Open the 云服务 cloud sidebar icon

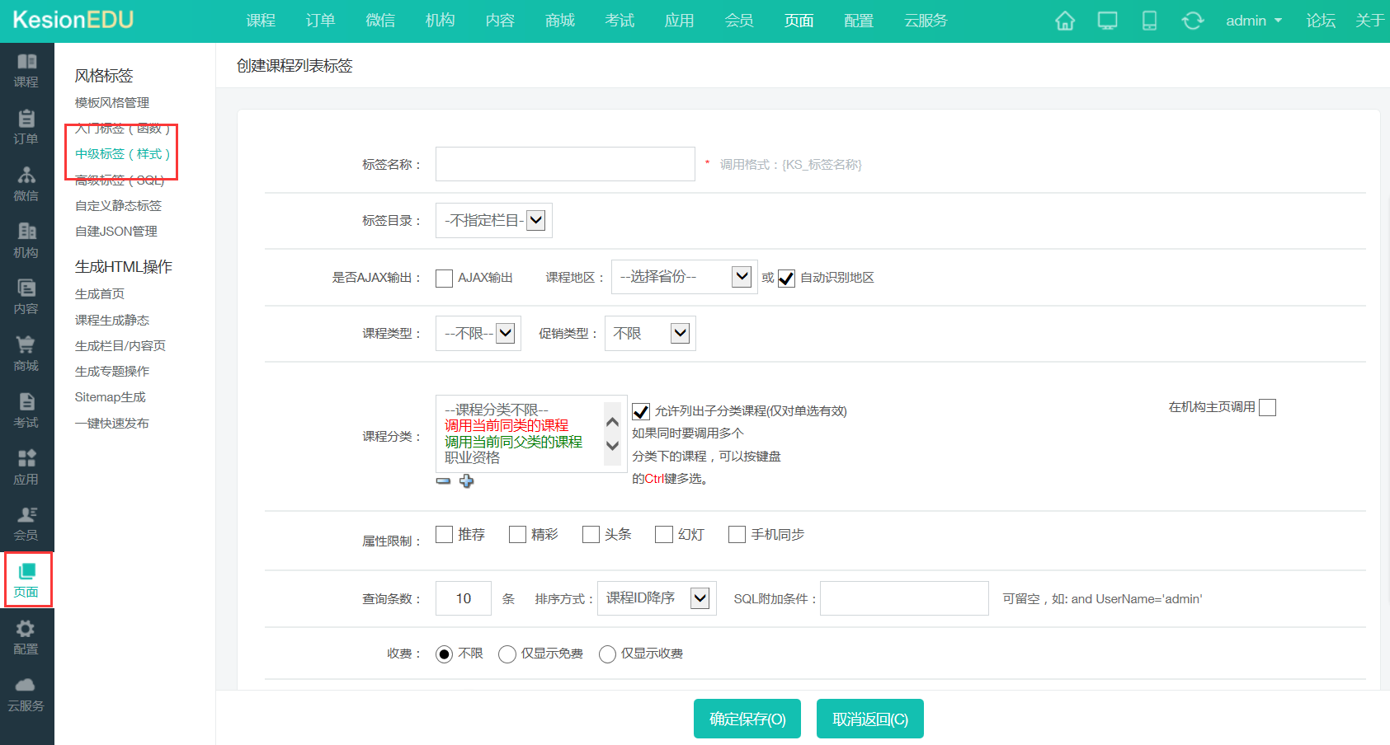(x=26, y=694)
